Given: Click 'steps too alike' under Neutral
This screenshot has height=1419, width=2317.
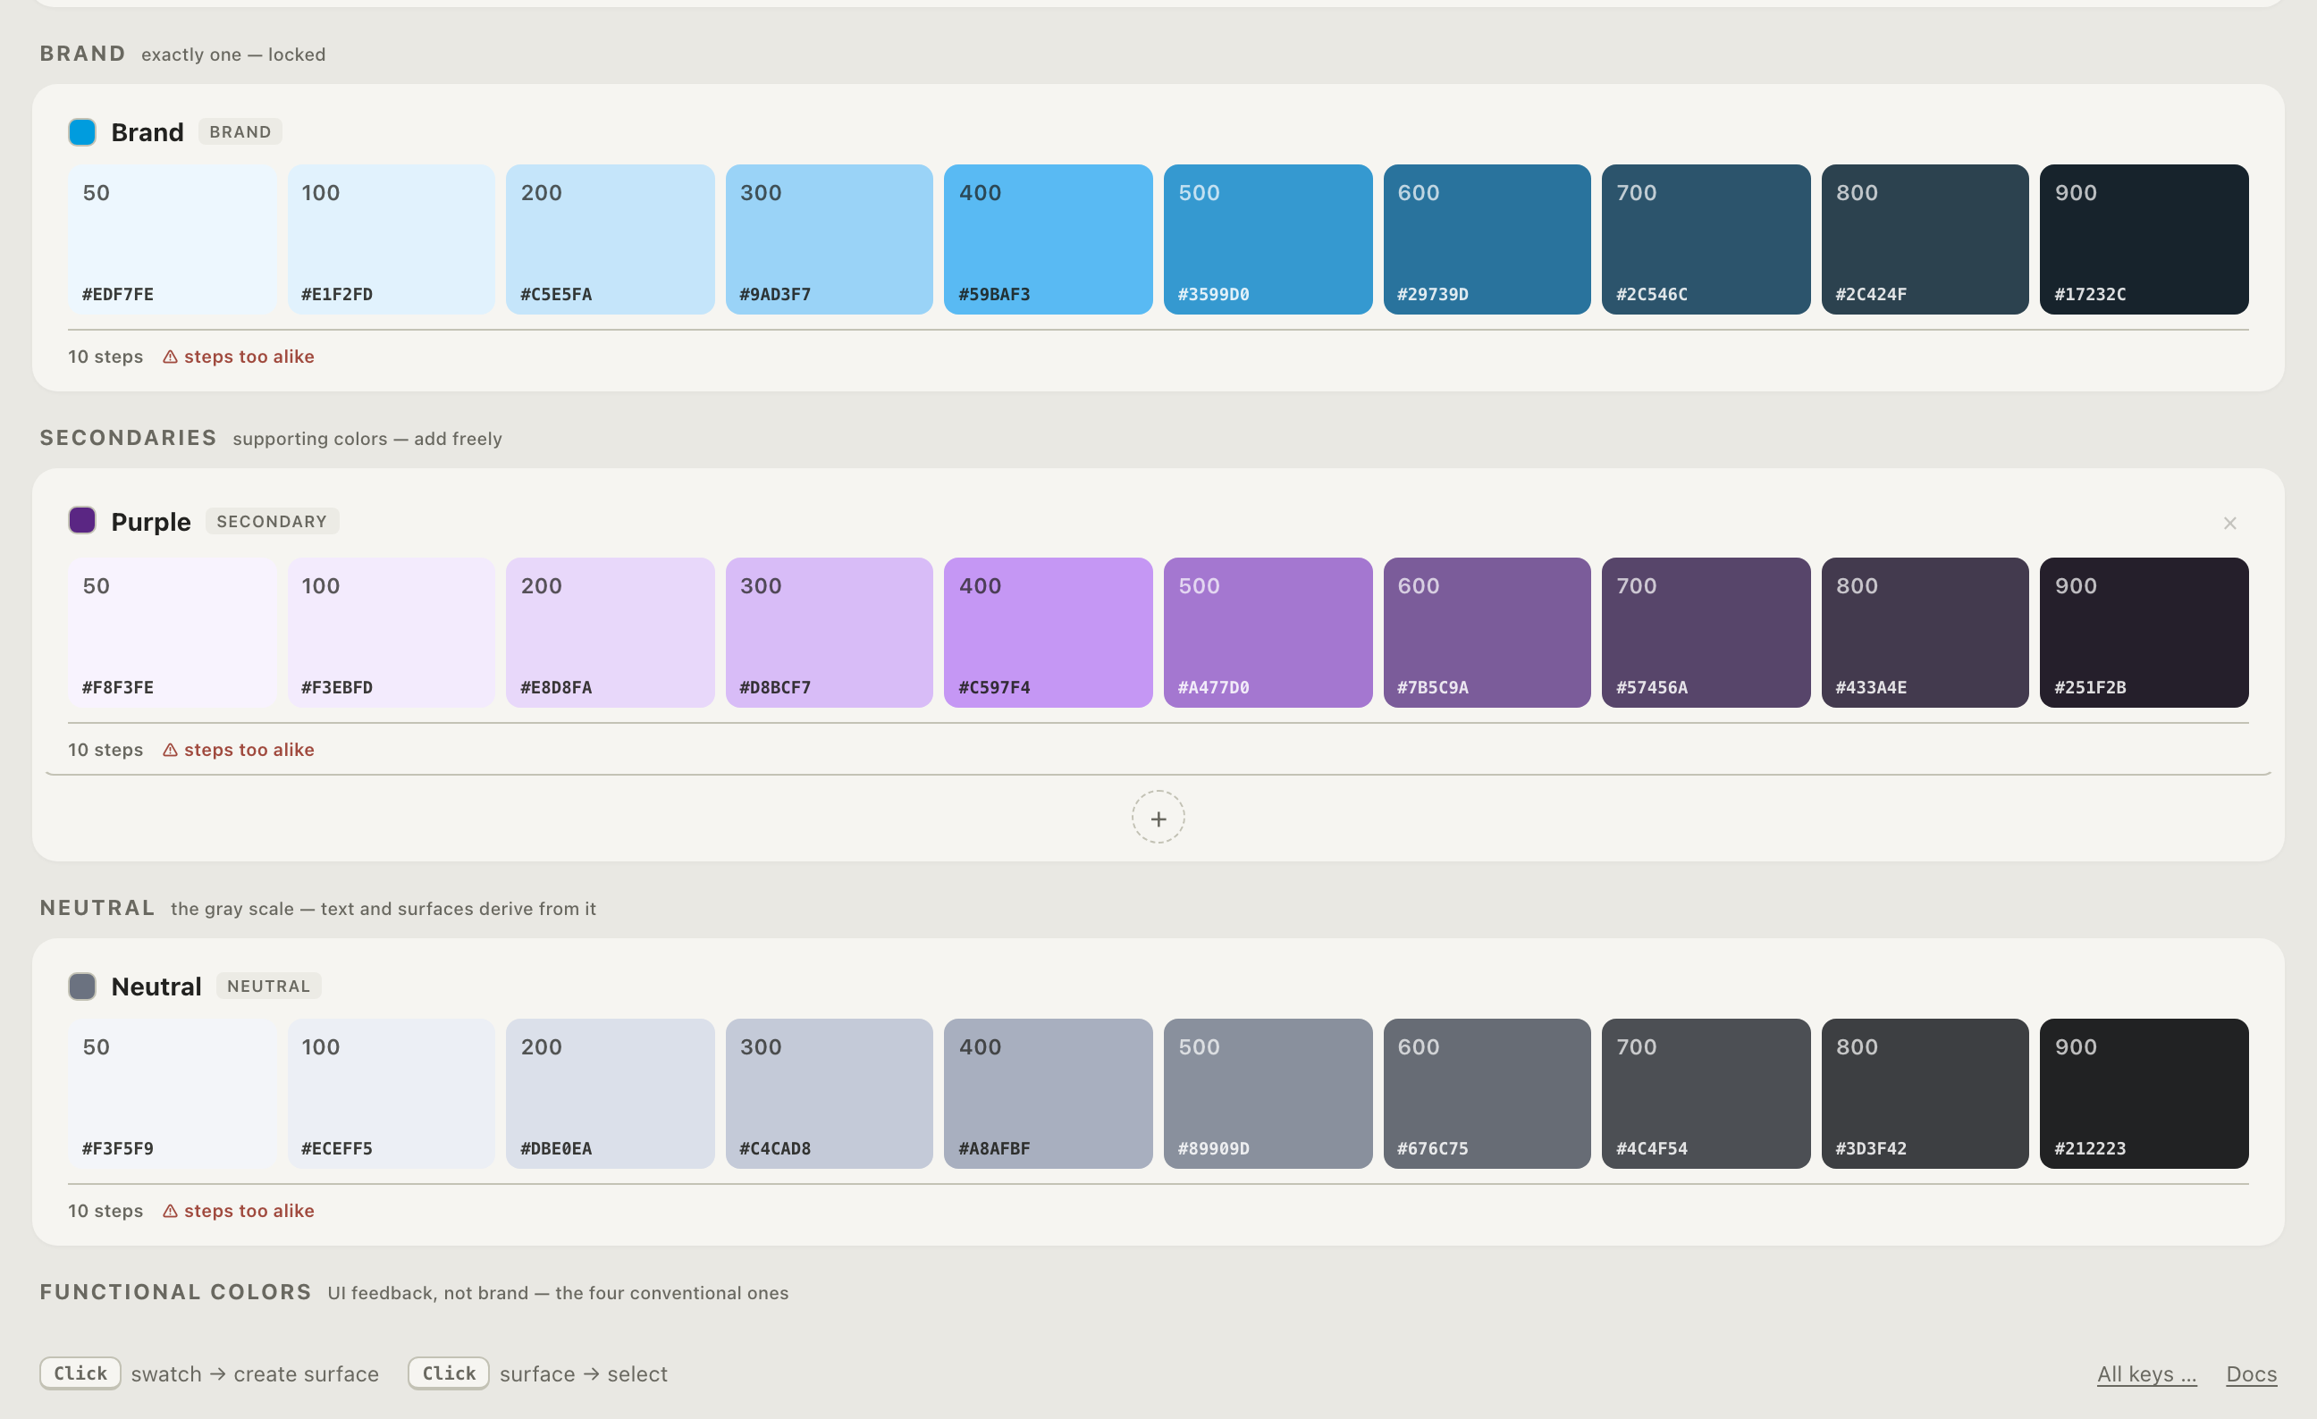Looking at the screenshot, I should (249, 1212).
